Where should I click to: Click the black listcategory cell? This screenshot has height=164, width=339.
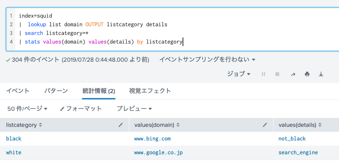point(14,139)
